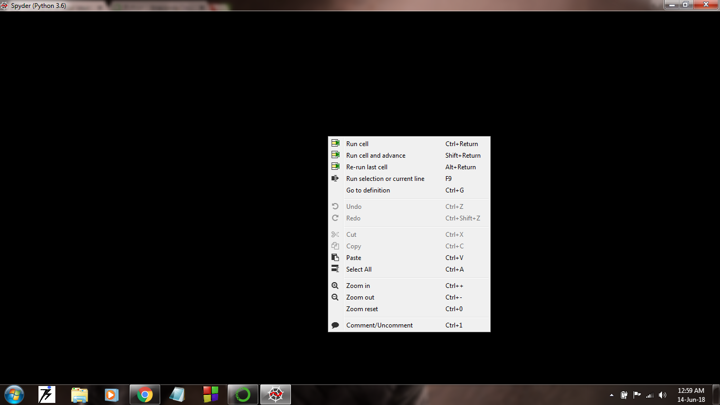Click the Cut entry with scissors icon
The height and width of the screenshot is (405, 720).
409,234
